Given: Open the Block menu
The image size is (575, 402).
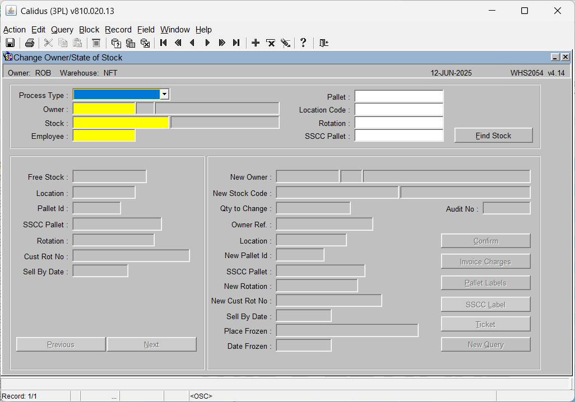Looking at the screenshot, I should [89, 30].
